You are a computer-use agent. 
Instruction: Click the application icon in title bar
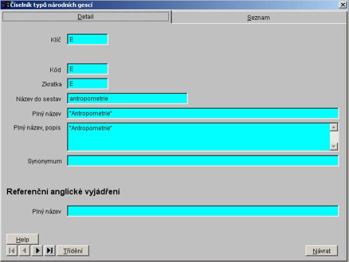5,5
